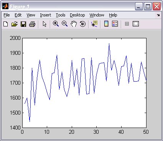Show Plot Tools and dock figure

(136, 24)
